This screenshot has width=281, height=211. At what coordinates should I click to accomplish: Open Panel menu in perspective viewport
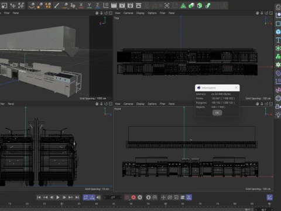tap(16, 13)
